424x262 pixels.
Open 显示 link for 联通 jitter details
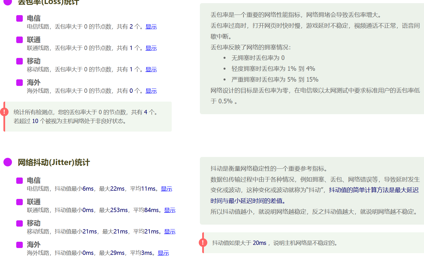click(169, 210)
